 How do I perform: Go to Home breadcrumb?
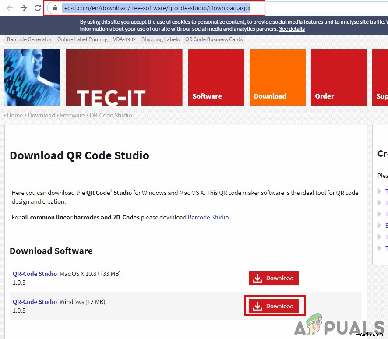click(x=15, y=115)
